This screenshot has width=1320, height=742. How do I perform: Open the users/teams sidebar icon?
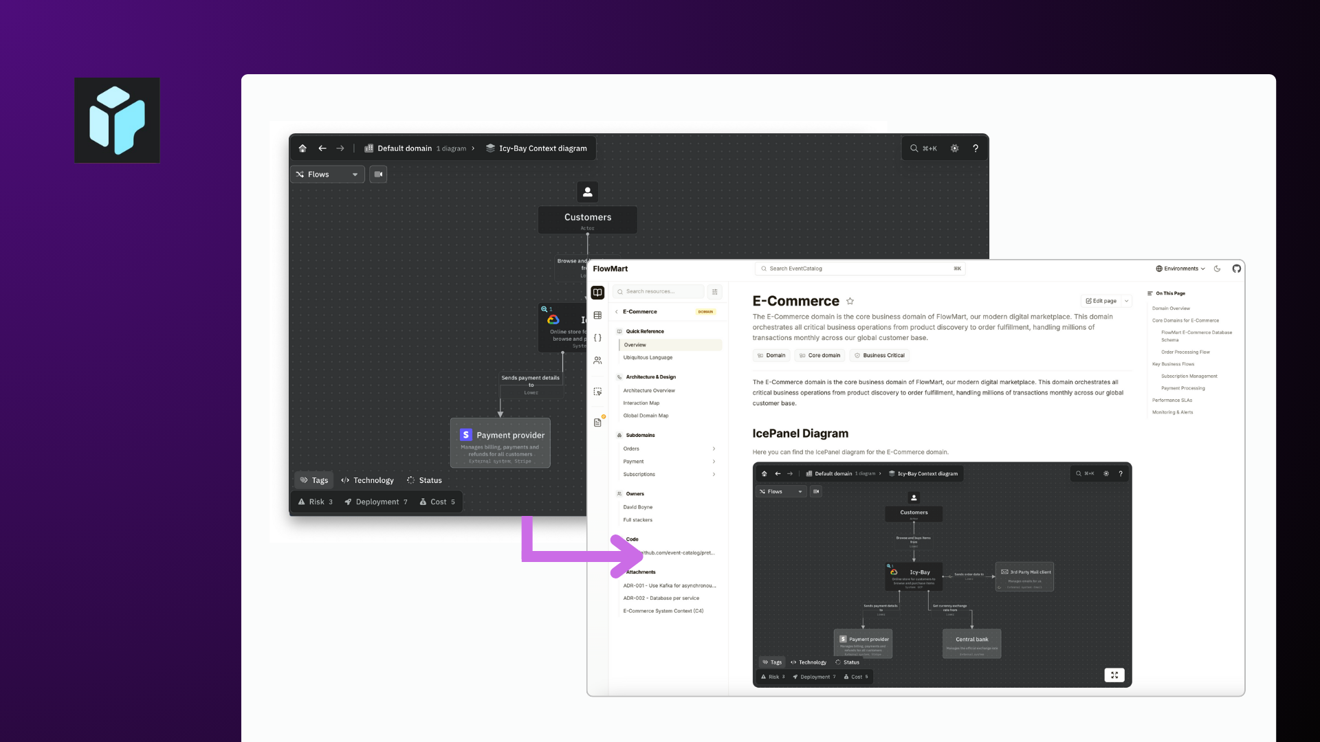(x=597, y=361)
